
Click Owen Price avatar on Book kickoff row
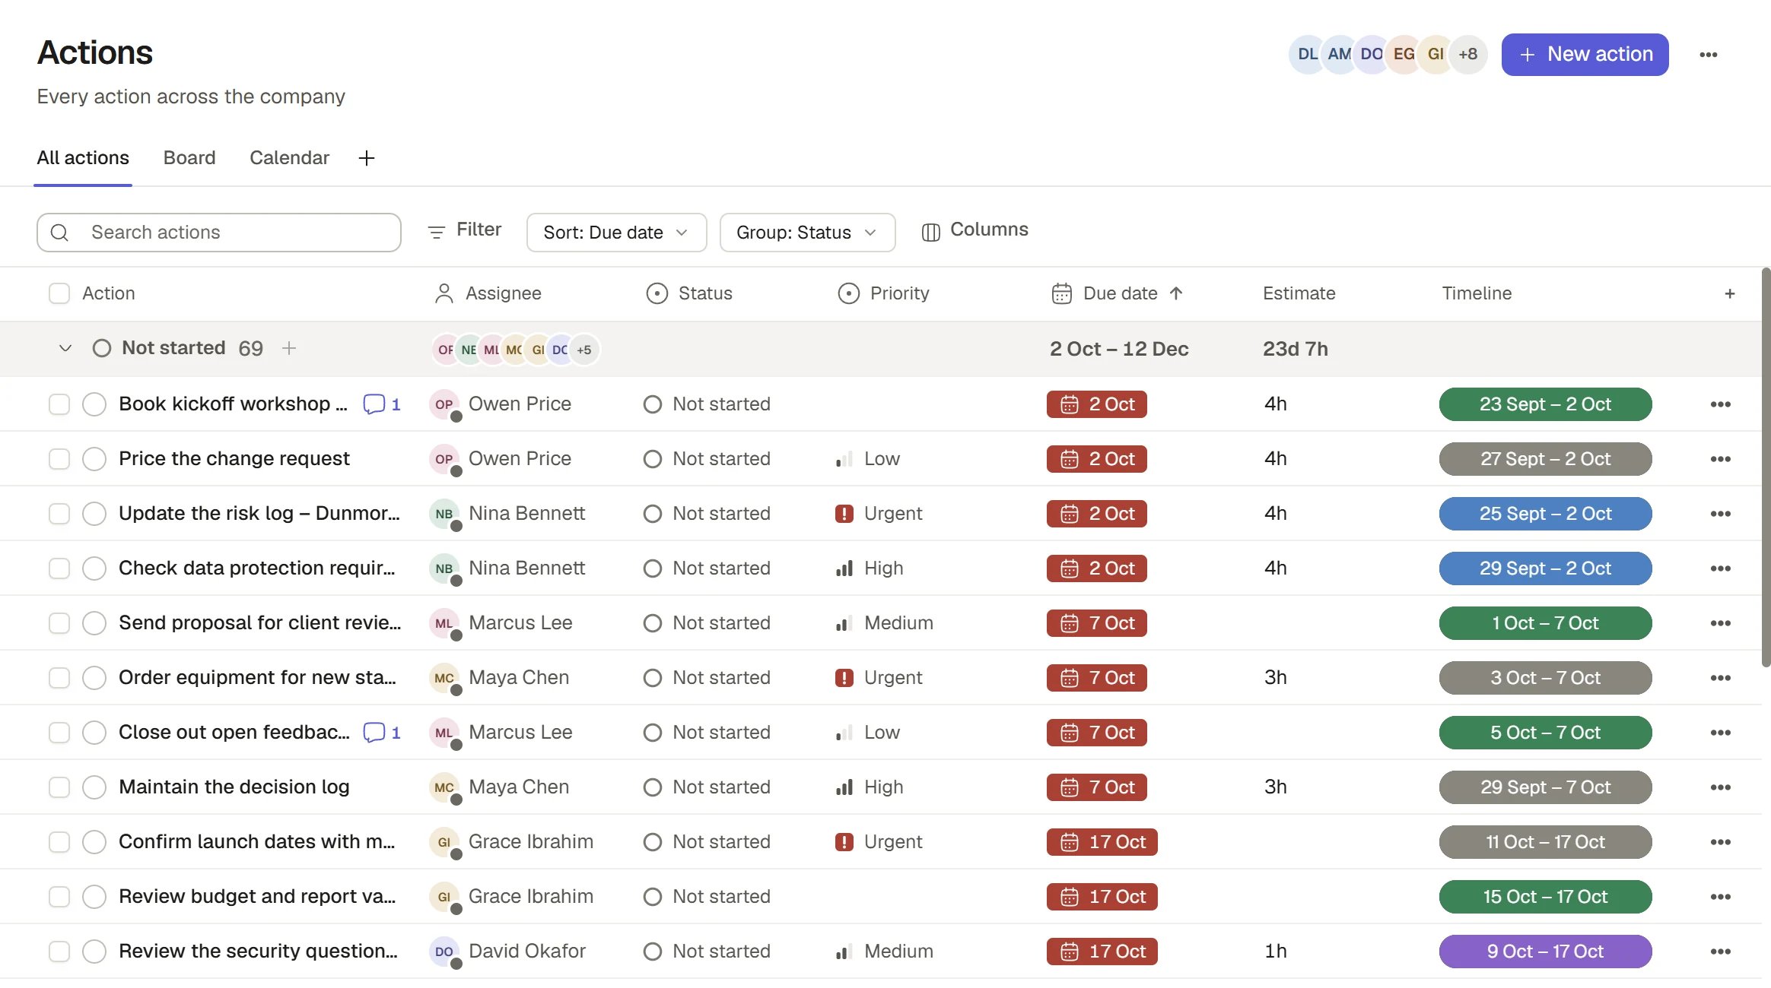444,404
